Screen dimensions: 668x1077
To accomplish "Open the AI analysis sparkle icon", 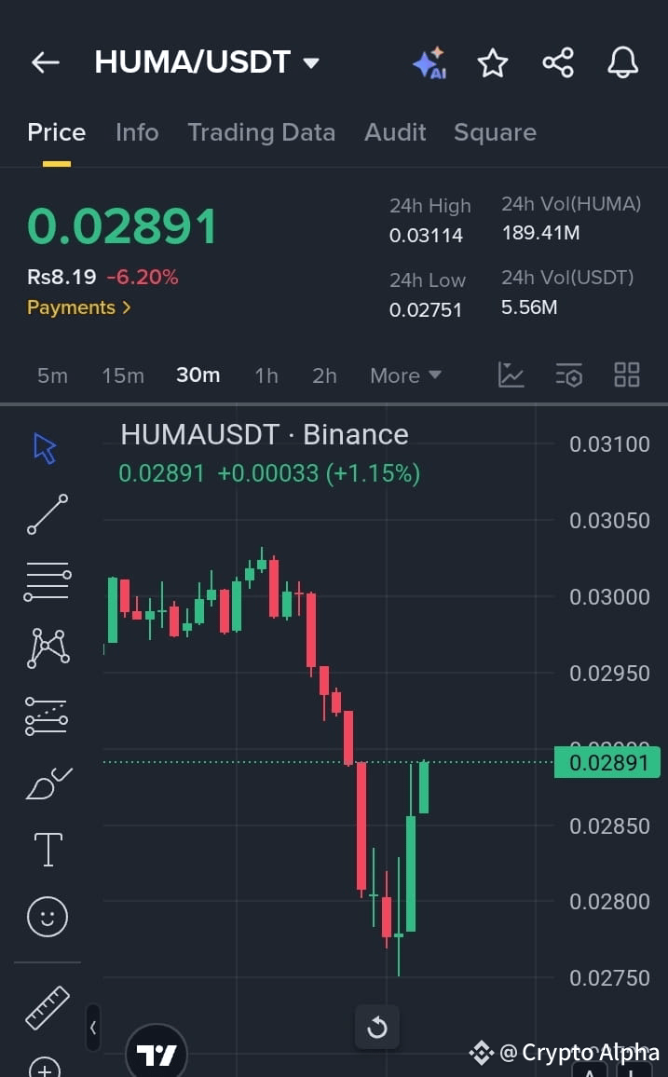I will (429, 63).
